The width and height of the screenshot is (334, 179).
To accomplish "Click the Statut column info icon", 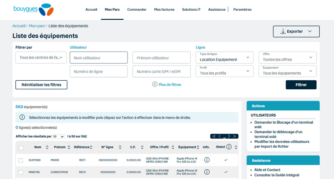I will point(229,147).
